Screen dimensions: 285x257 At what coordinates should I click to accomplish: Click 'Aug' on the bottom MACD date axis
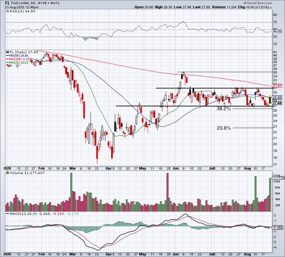[x=247, y=254]
